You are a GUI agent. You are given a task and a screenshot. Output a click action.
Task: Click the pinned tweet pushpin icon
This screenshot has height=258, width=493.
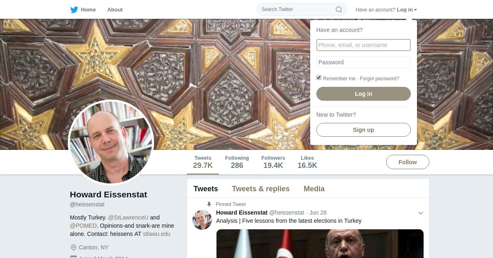209,204
